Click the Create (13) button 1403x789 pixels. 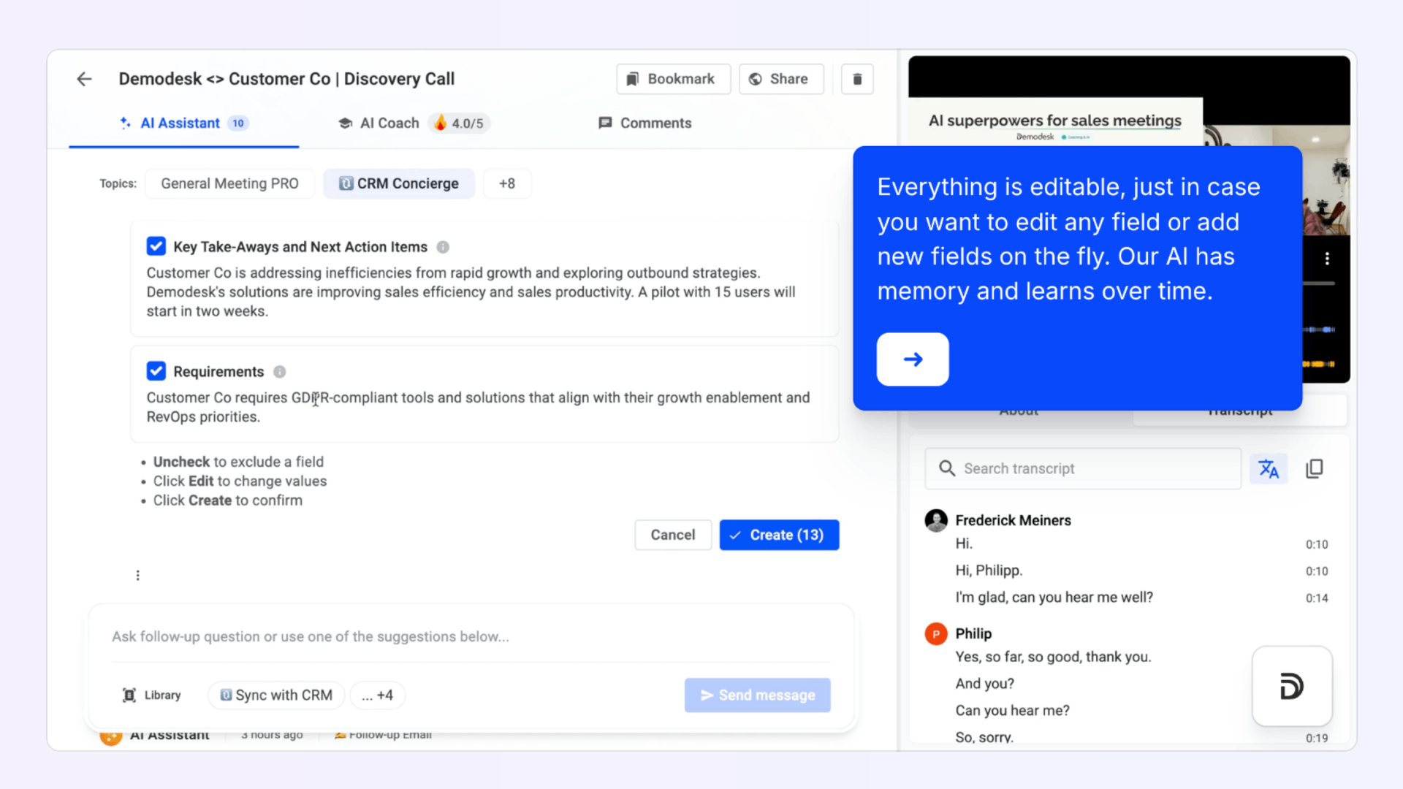pos(778,535)
